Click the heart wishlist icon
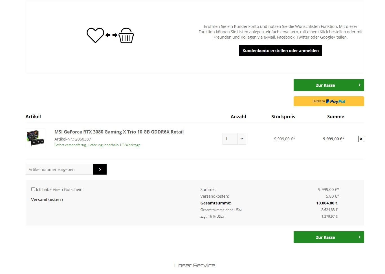 click(95, 35)
